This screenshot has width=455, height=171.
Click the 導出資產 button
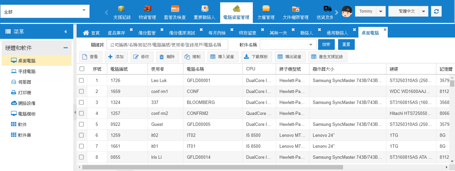pos(290,57)
